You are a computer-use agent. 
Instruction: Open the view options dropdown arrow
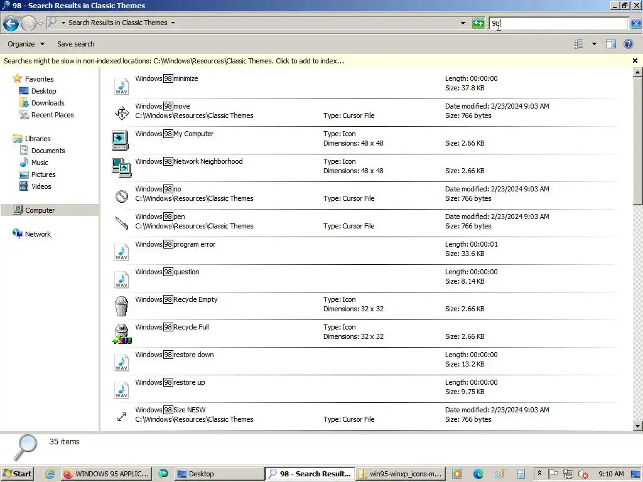(x=594, y=44)
